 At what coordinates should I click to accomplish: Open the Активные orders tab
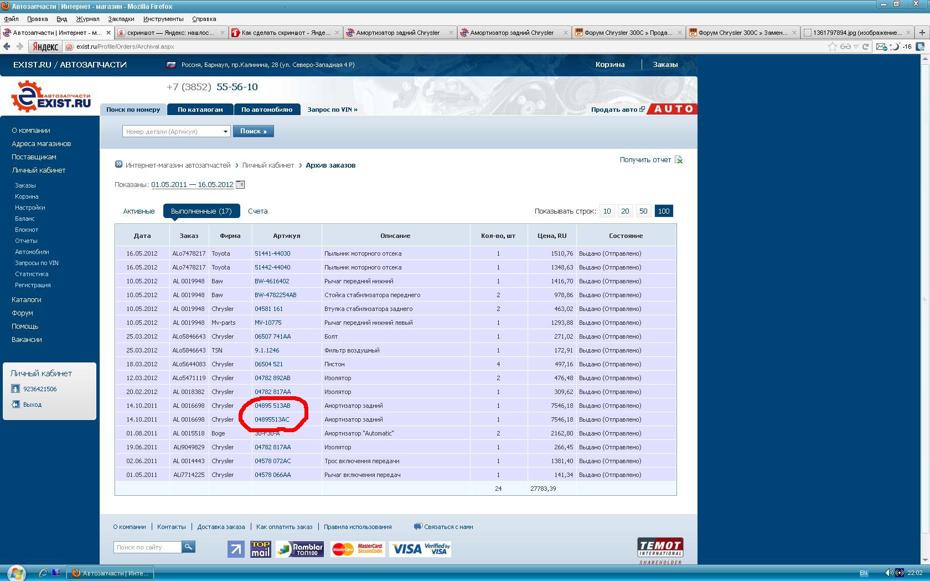138,211
